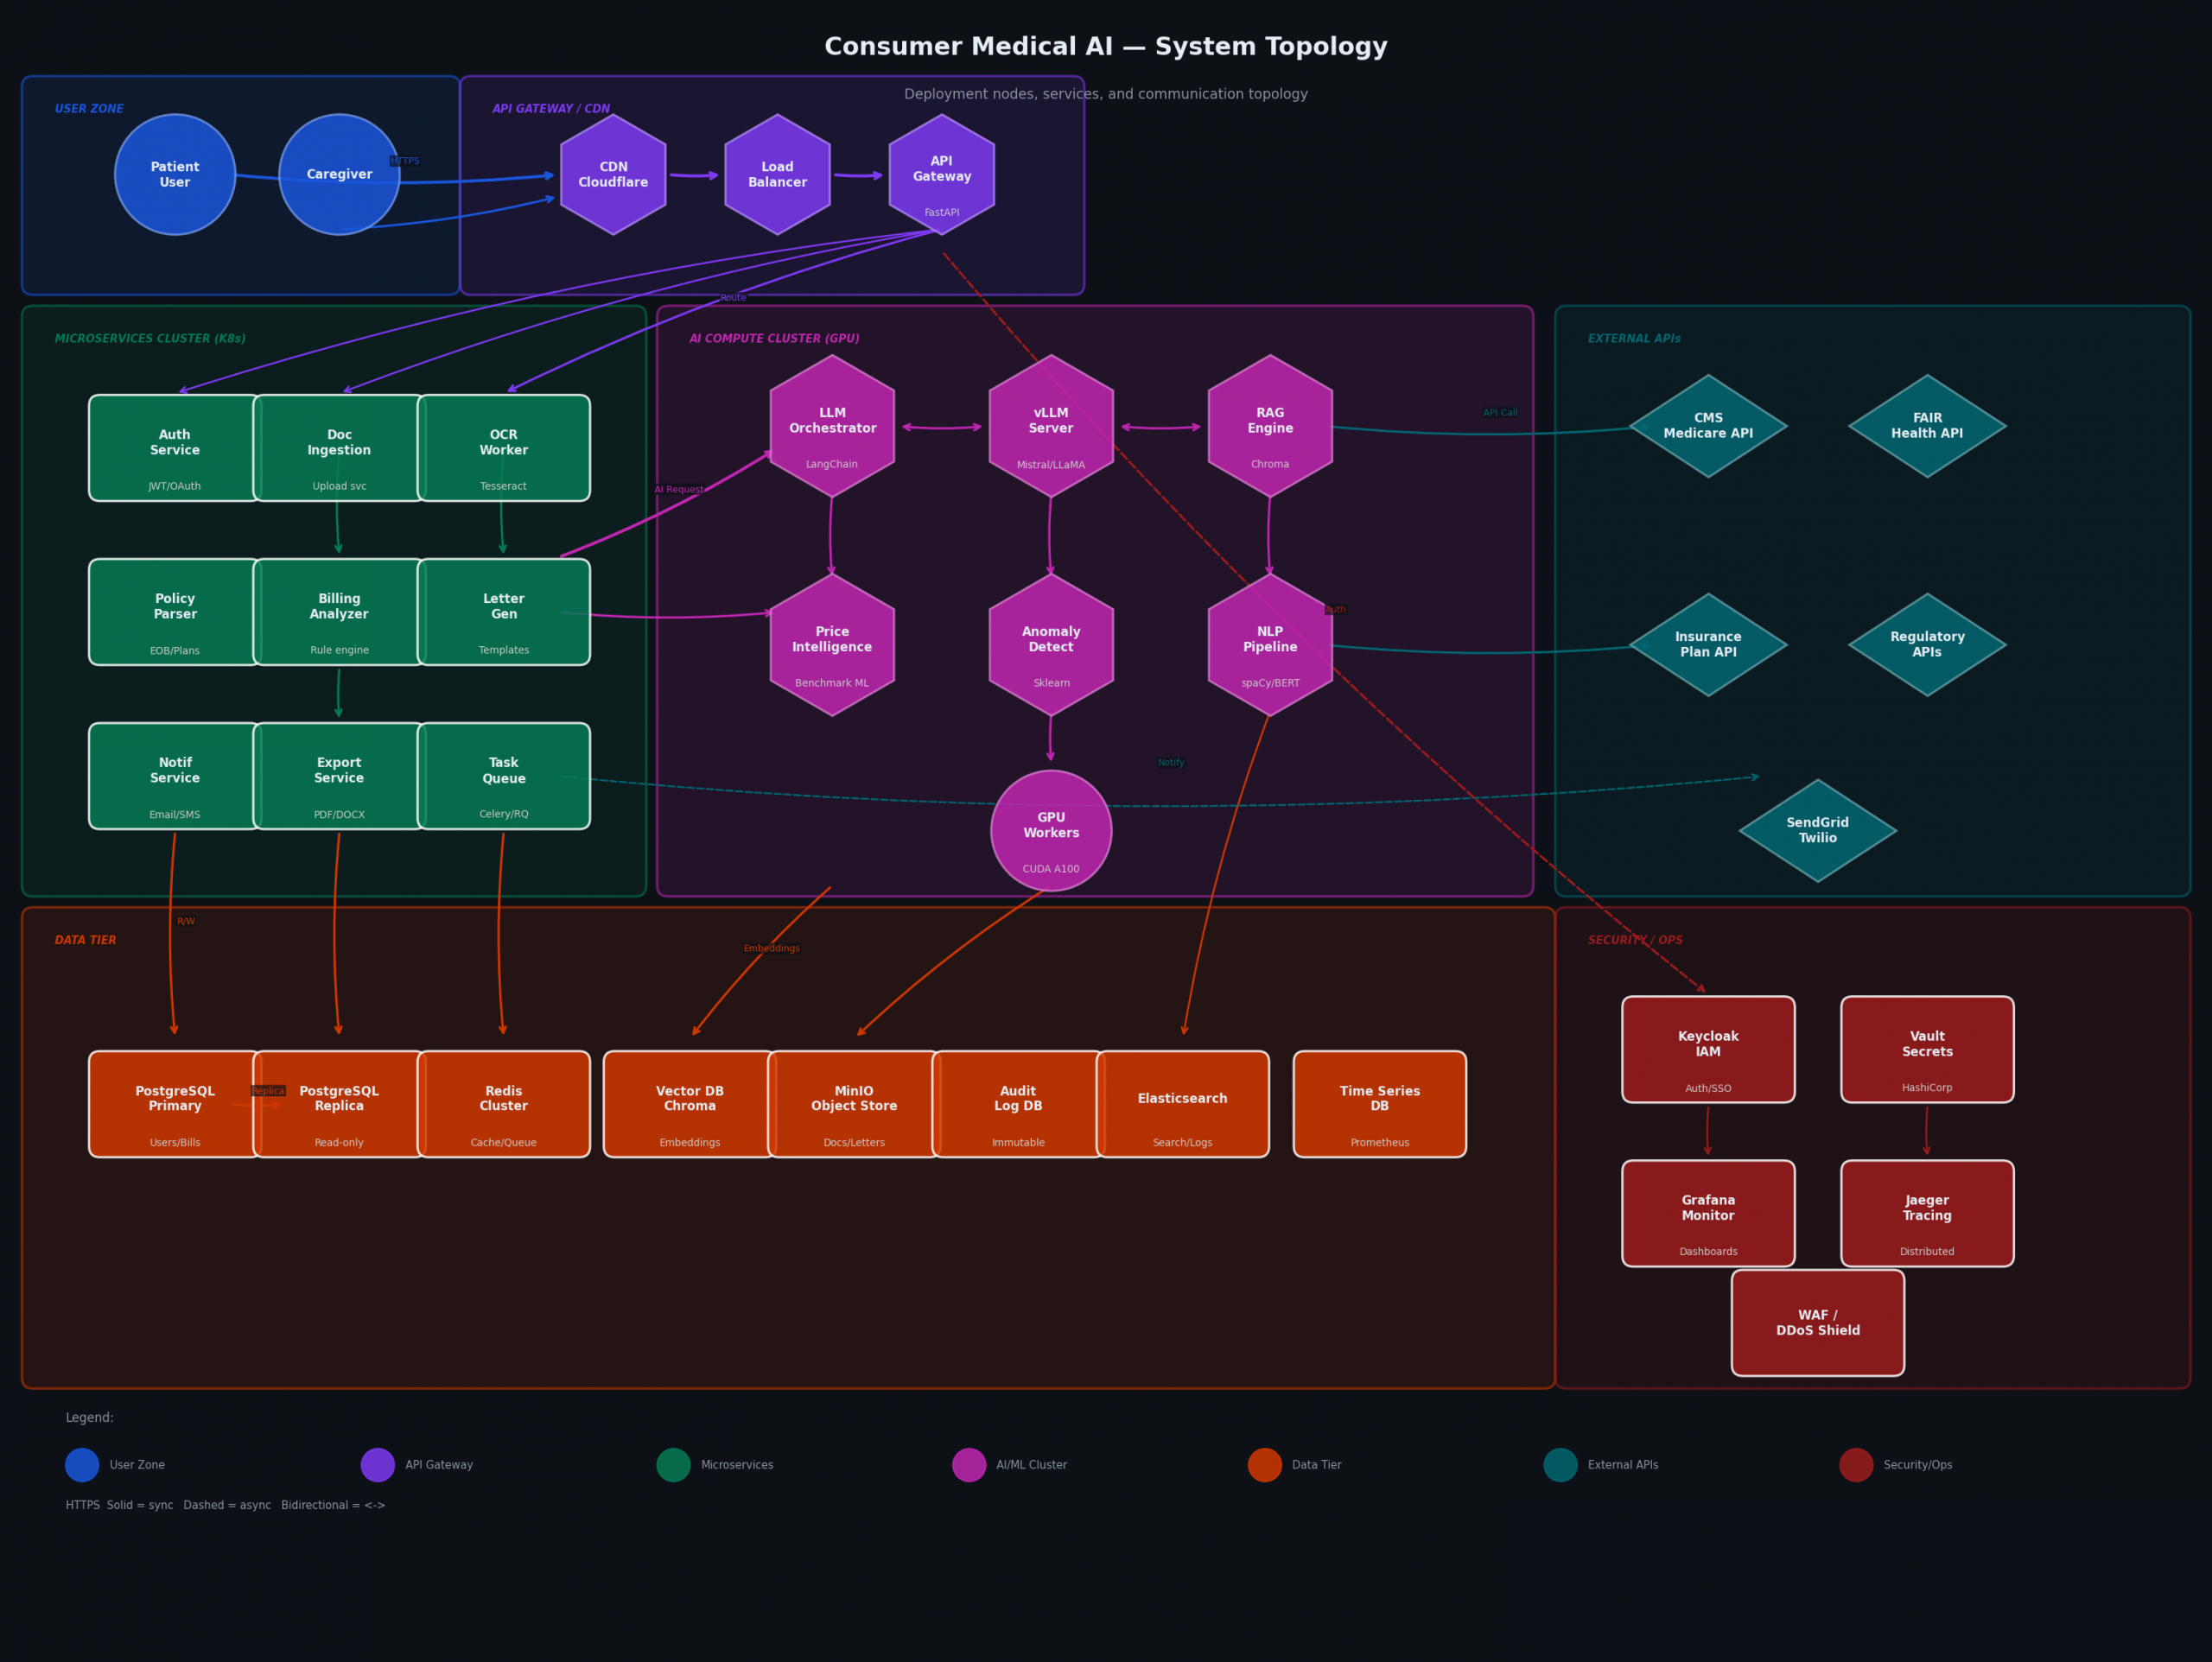Click the SendGrid Twilio diamond node
Image resolution: width=2212 pixels, height=1662 pixels.
[1817, 830]
